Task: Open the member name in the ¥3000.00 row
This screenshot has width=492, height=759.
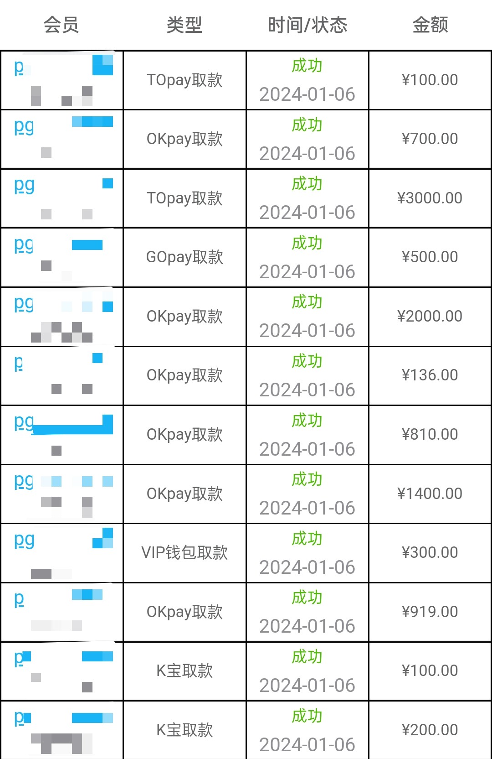Action: click(25, 186)
